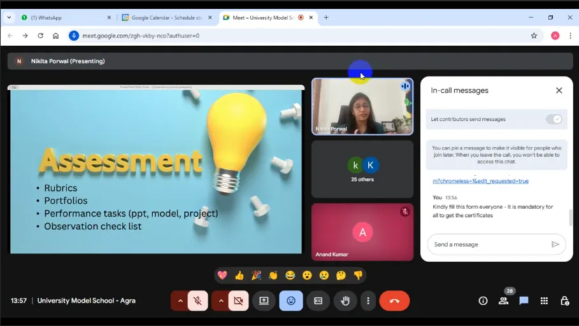Open the 25 others participant tile
Screen dimensions: 579x326
pos(362,169)
